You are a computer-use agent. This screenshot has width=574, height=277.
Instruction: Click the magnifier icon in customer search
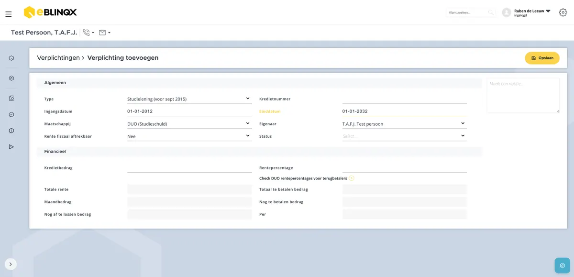tap(491, 12)
